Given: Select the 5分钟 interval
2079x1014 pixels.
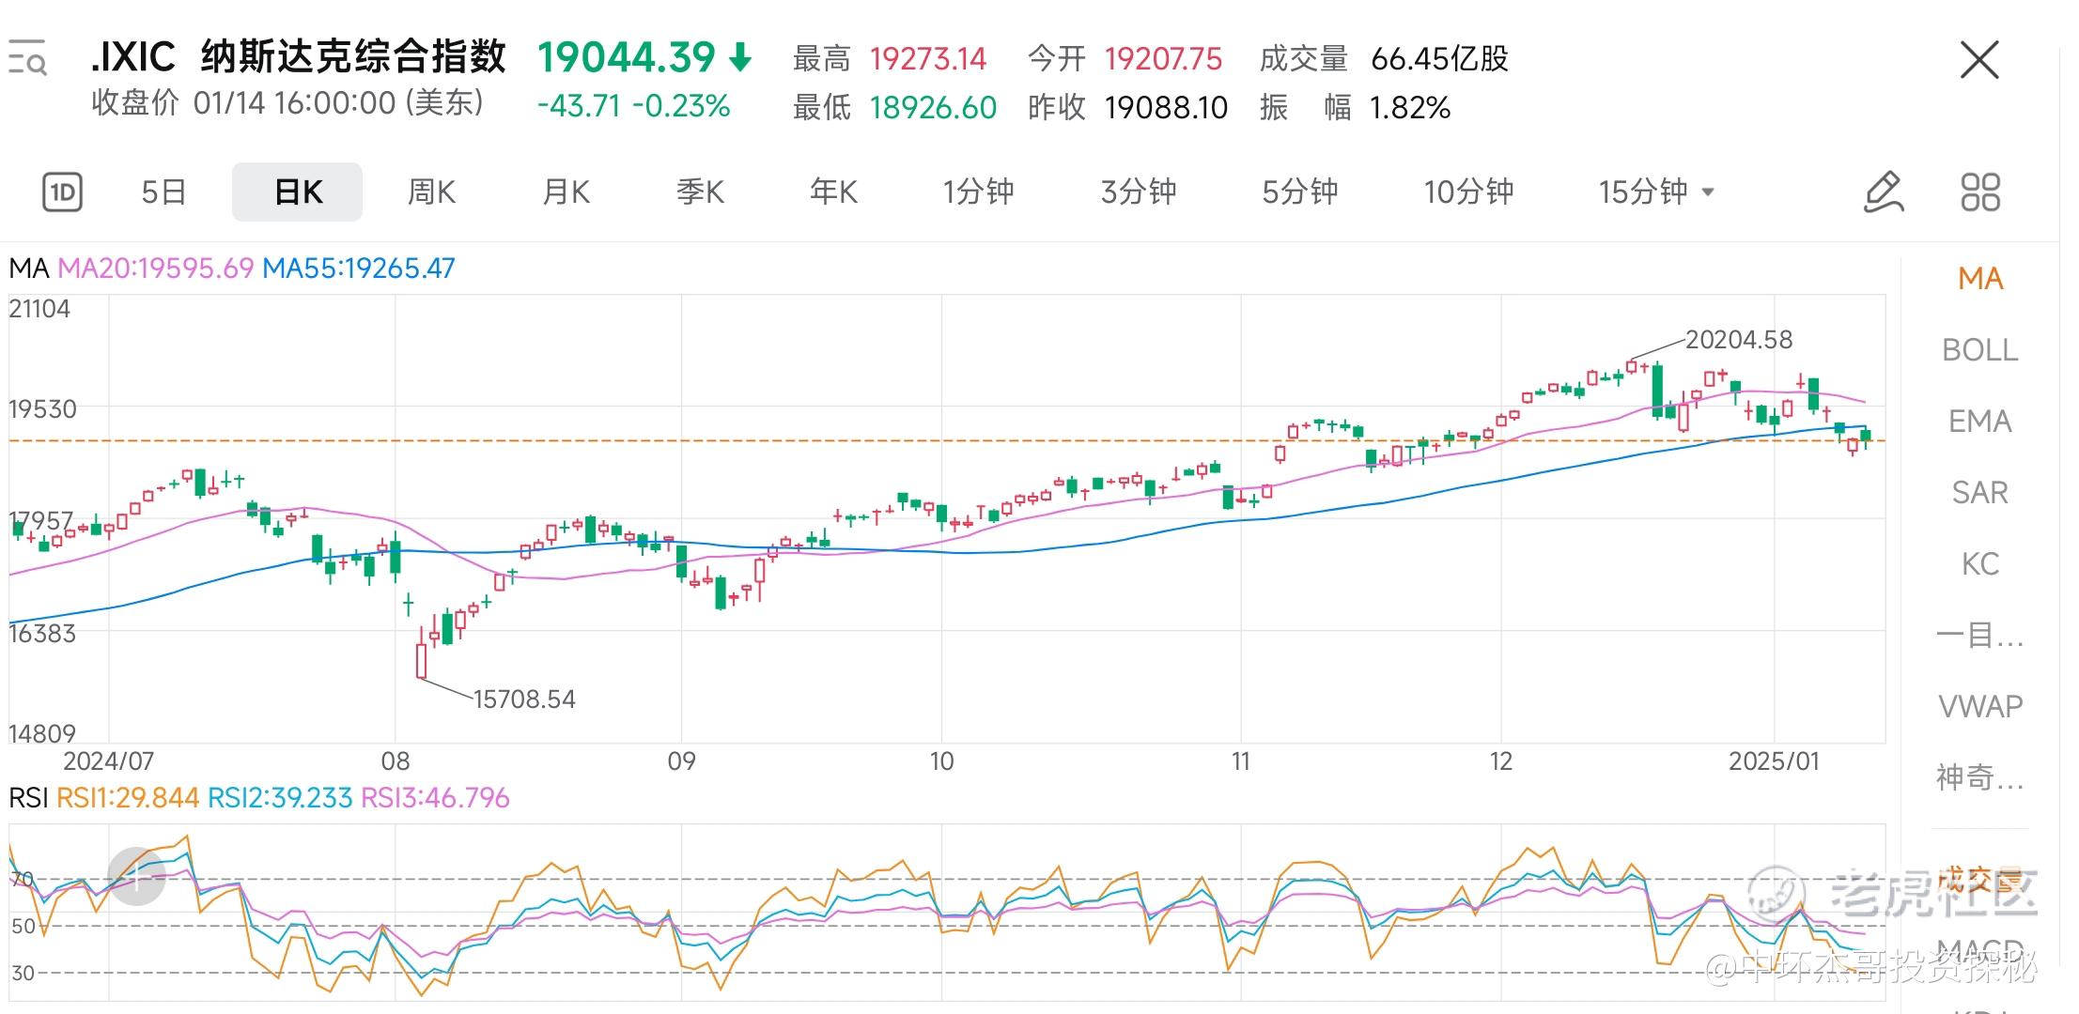Looking at the screenshot, I should pyautogui.click(x=1299, y=192).
